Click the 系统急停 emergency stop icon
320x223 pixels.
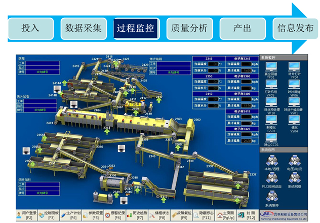coord(271,195)
